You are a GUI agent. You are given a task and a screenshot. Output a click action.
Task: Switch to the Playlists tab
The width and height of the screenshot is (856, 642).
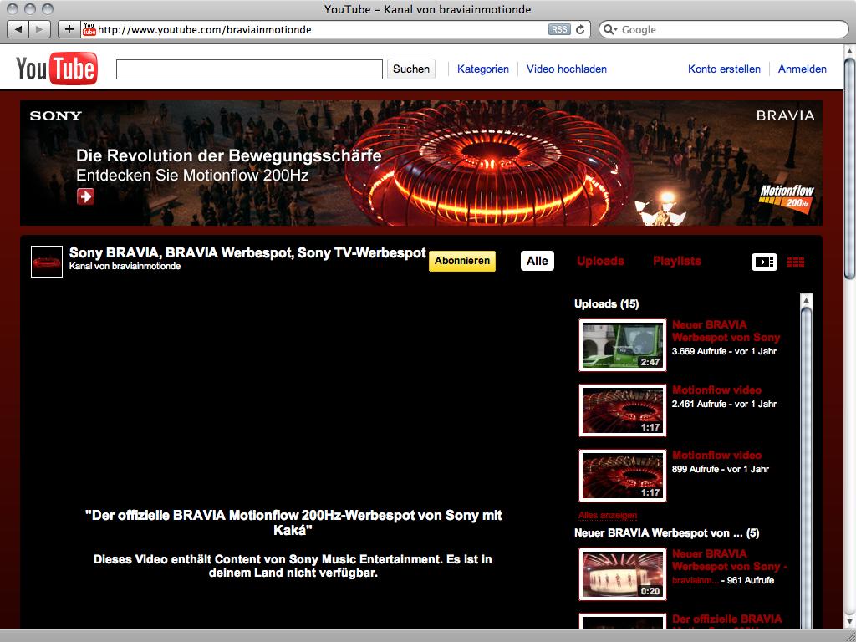coord(676,261)
